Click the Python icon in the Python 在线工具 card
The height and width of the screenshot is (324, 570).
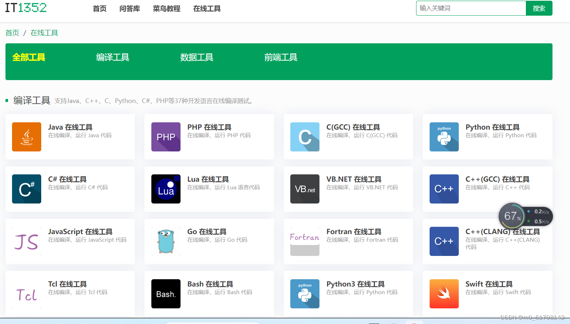pos(444,137)
